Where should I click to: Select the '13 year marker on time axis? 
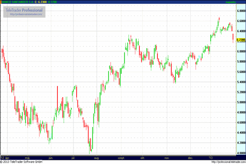pyautogui.click(x=210, y=157)
